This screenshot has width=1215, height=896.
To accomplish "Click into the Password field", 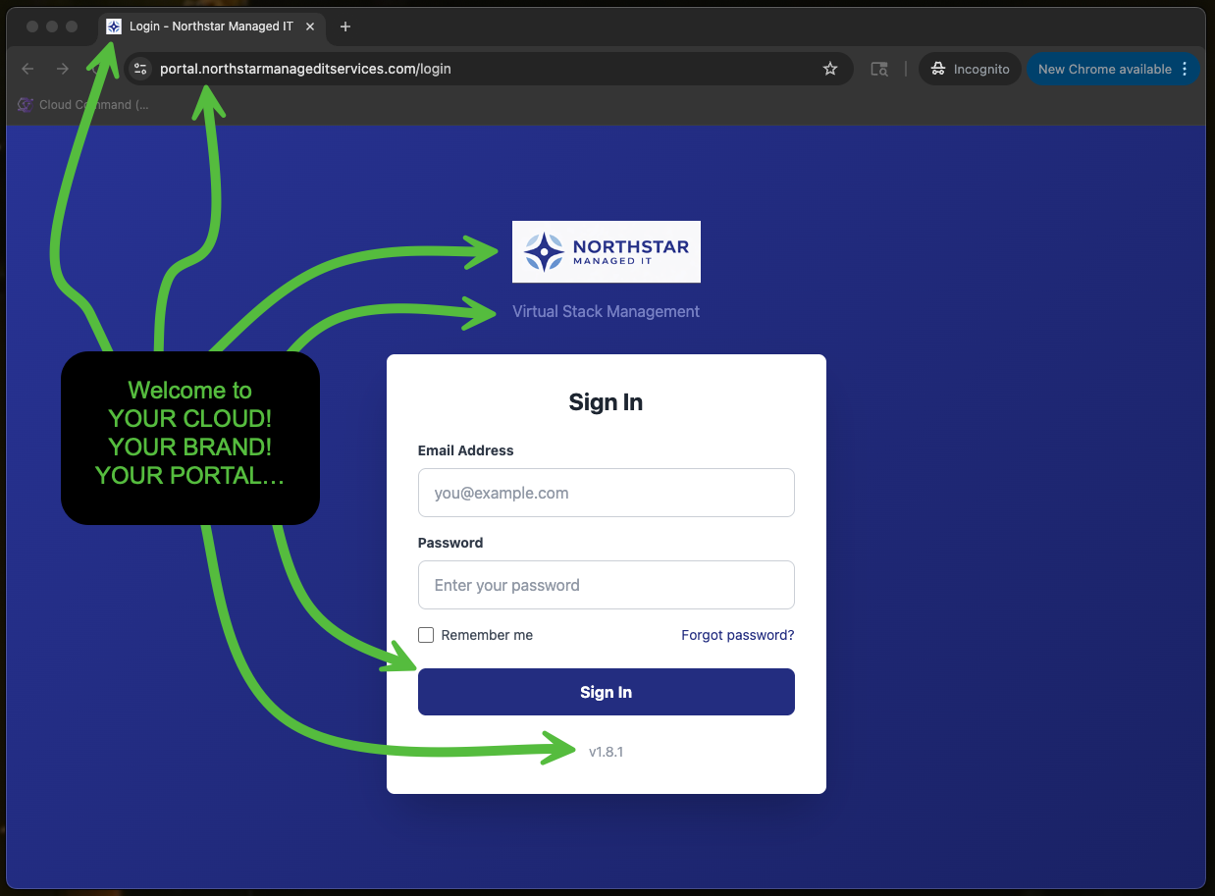I will pyautogui.click(x=606, y=585).
